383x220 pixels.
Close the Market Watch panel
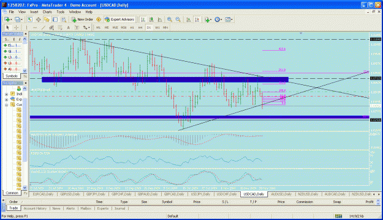[x=25, y=34]
